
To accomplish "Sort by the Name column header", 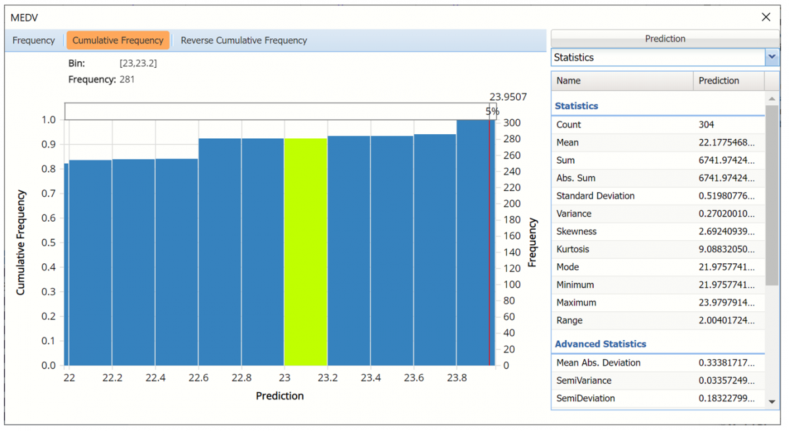I will click(x=622, y=81).
